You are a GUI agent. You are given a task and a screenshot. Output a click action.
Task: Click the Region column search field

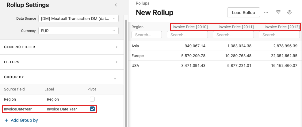[x=147, y=35]
